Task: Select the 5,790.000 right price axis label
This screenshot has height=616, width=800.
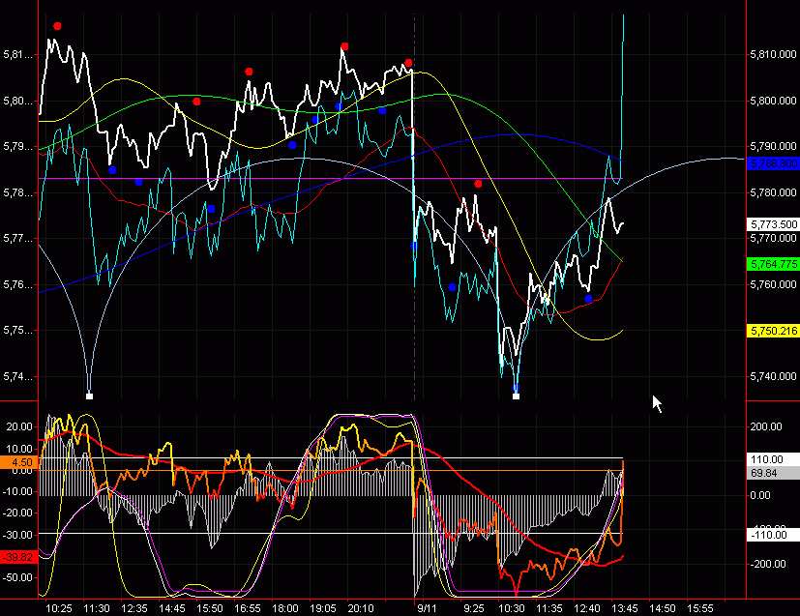Action: tap(773, 146)
